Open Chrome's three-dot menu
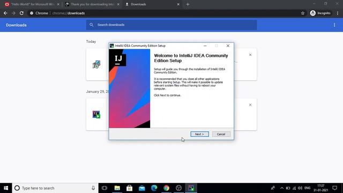This screenshot has height=193, width=343. click(338, 13)
